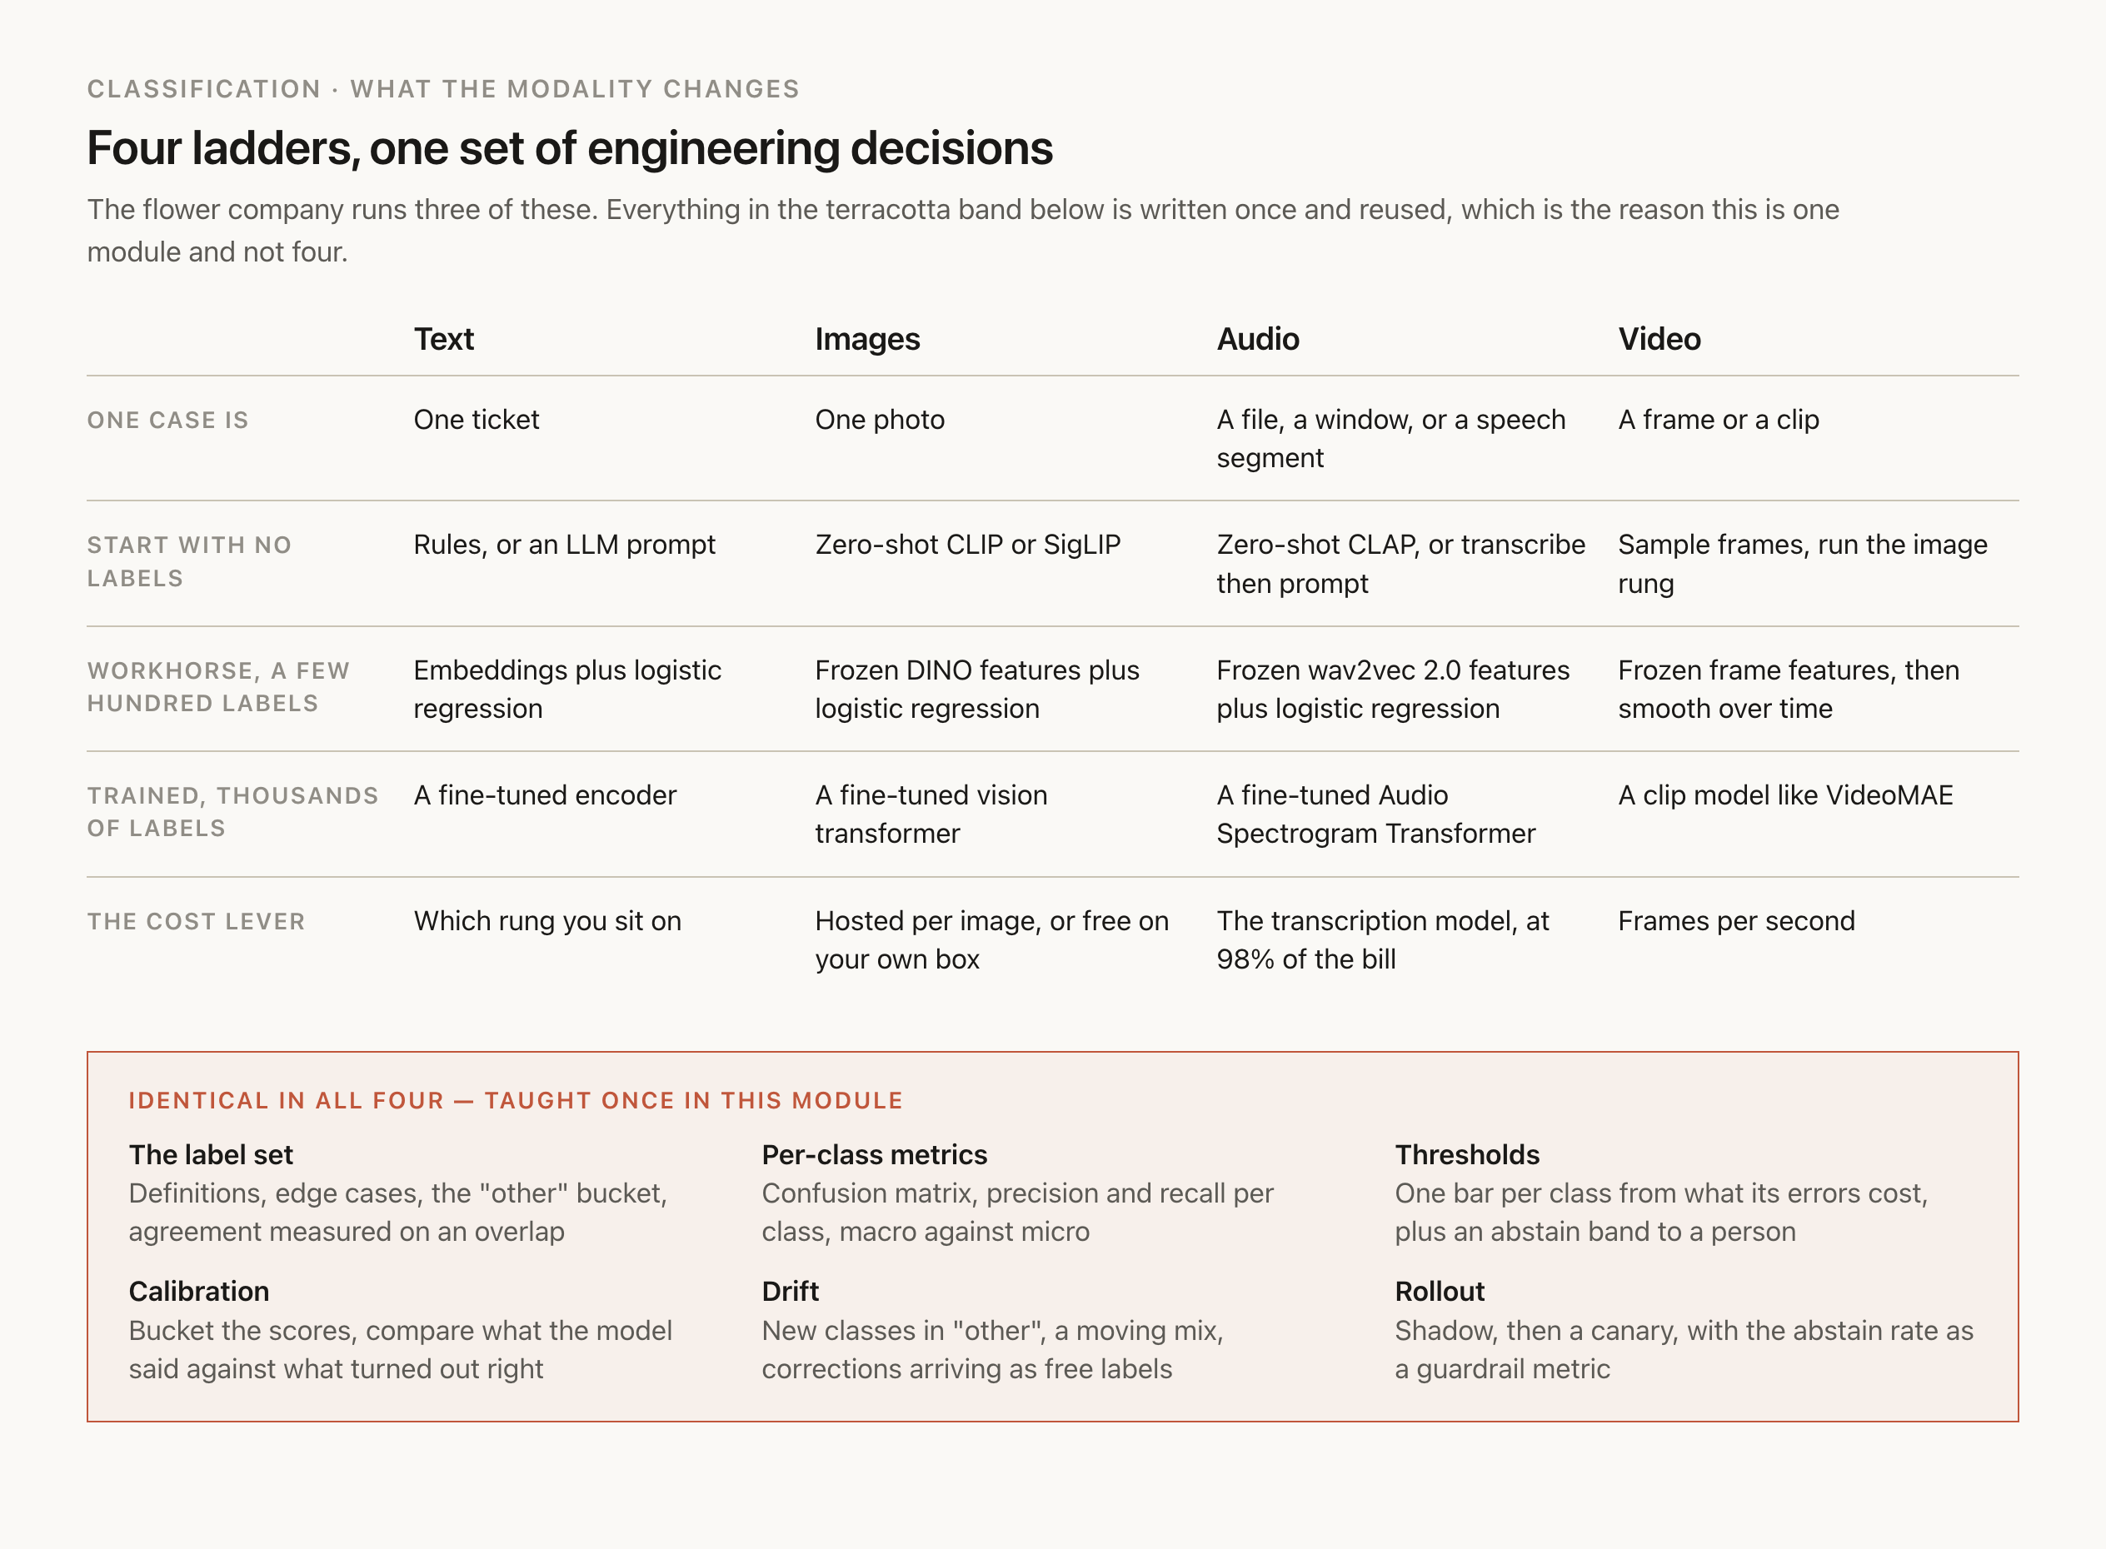Click the 'One case is' row label
Screen dimensions: 2106x1549
coord(168,420)
